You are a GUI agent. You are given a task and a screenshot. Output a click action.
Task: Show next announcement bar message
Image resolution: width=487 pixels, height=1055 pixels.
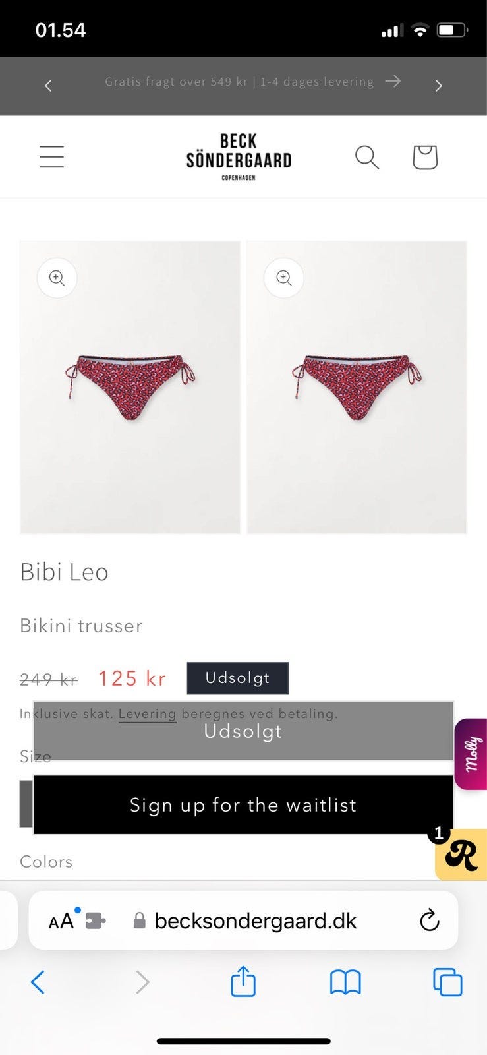439,86
